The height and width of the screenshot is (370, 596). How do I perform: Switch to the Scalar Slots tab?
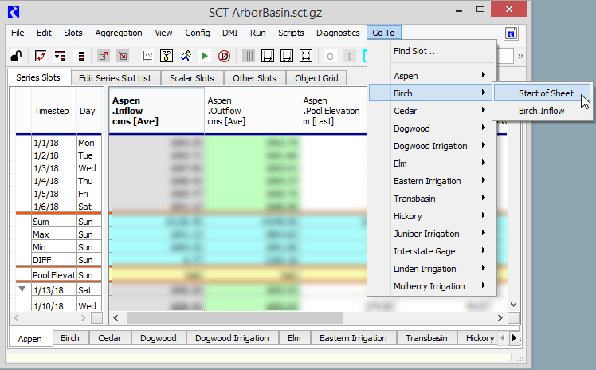[192, 78]
